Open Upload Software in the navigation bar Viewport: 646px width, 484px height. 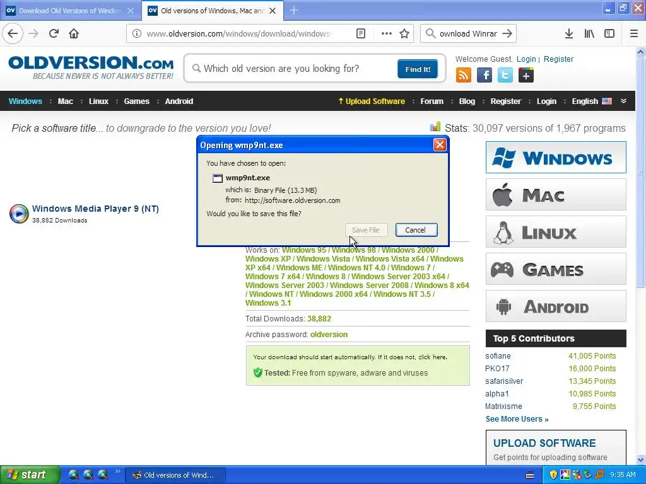372,101
